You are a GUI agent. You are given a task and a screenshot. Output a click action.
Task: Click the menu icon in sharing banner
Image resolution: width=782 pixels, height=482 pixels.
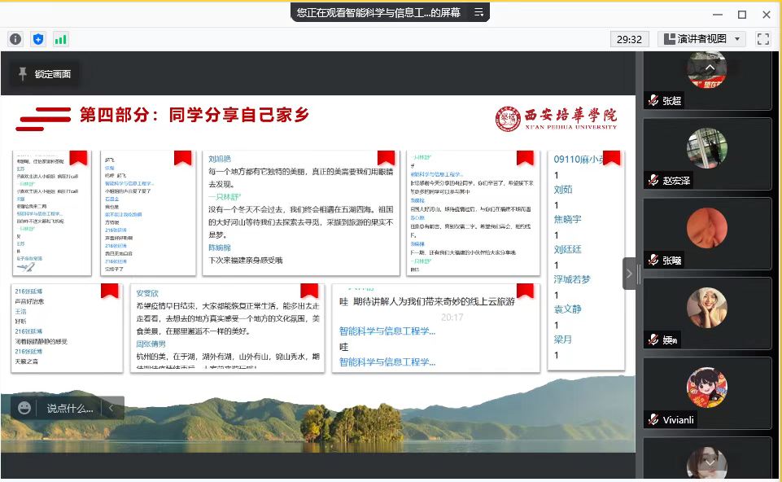tap(478, 12)
